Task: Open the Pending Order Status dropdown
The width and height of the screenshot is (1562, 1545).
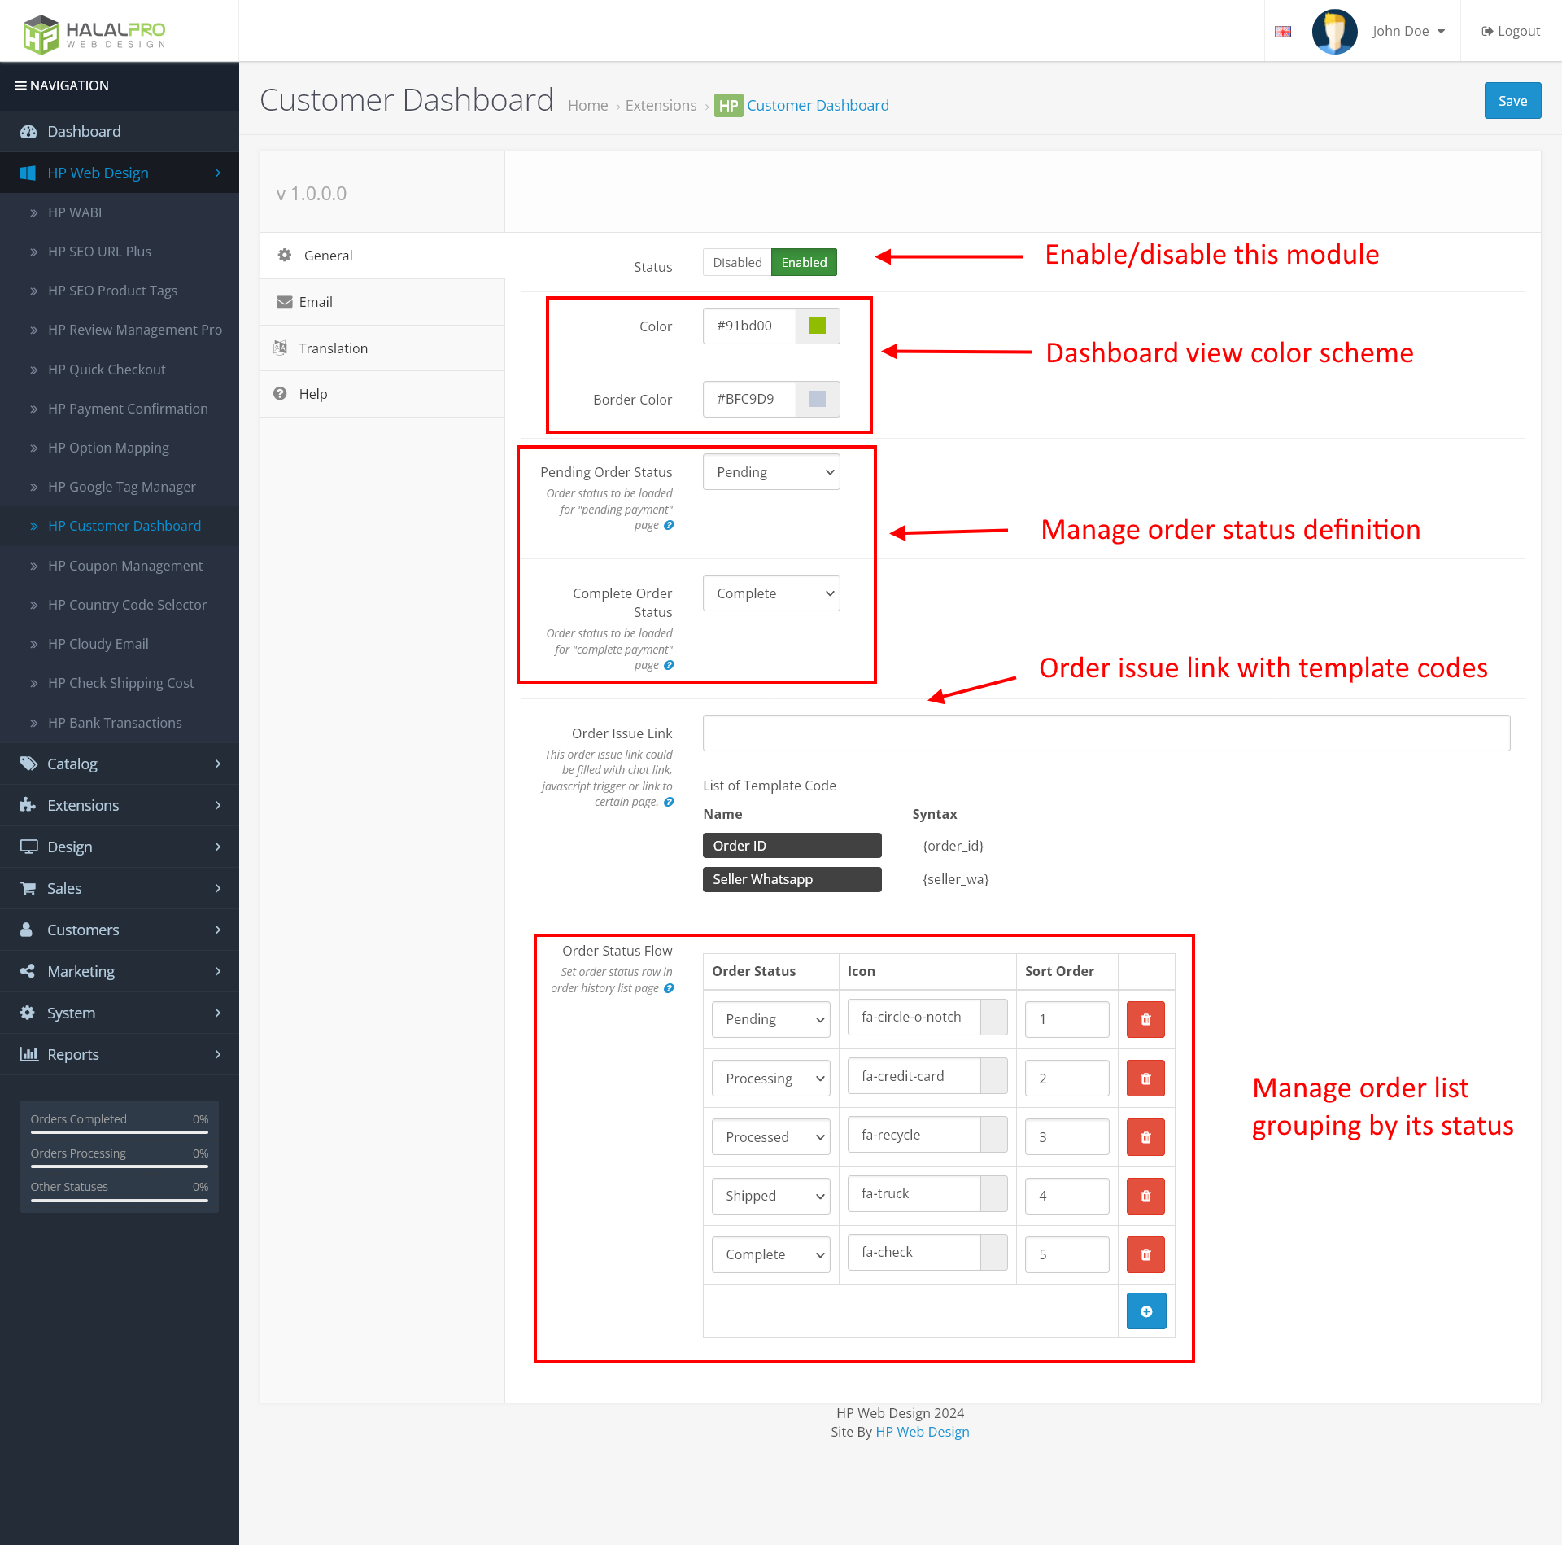Action: tap(770, 471)
